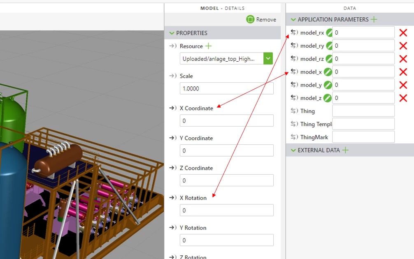Delete model_y parameter red X
The width and height of the screenshot is (414, 259).
[403, 85]
